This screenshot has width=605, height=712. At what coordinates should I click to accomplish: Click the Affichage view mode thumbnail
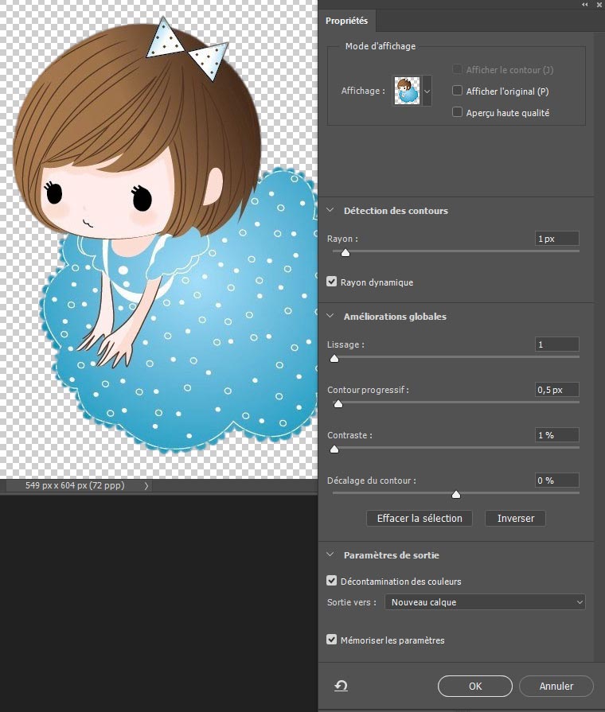407,91
